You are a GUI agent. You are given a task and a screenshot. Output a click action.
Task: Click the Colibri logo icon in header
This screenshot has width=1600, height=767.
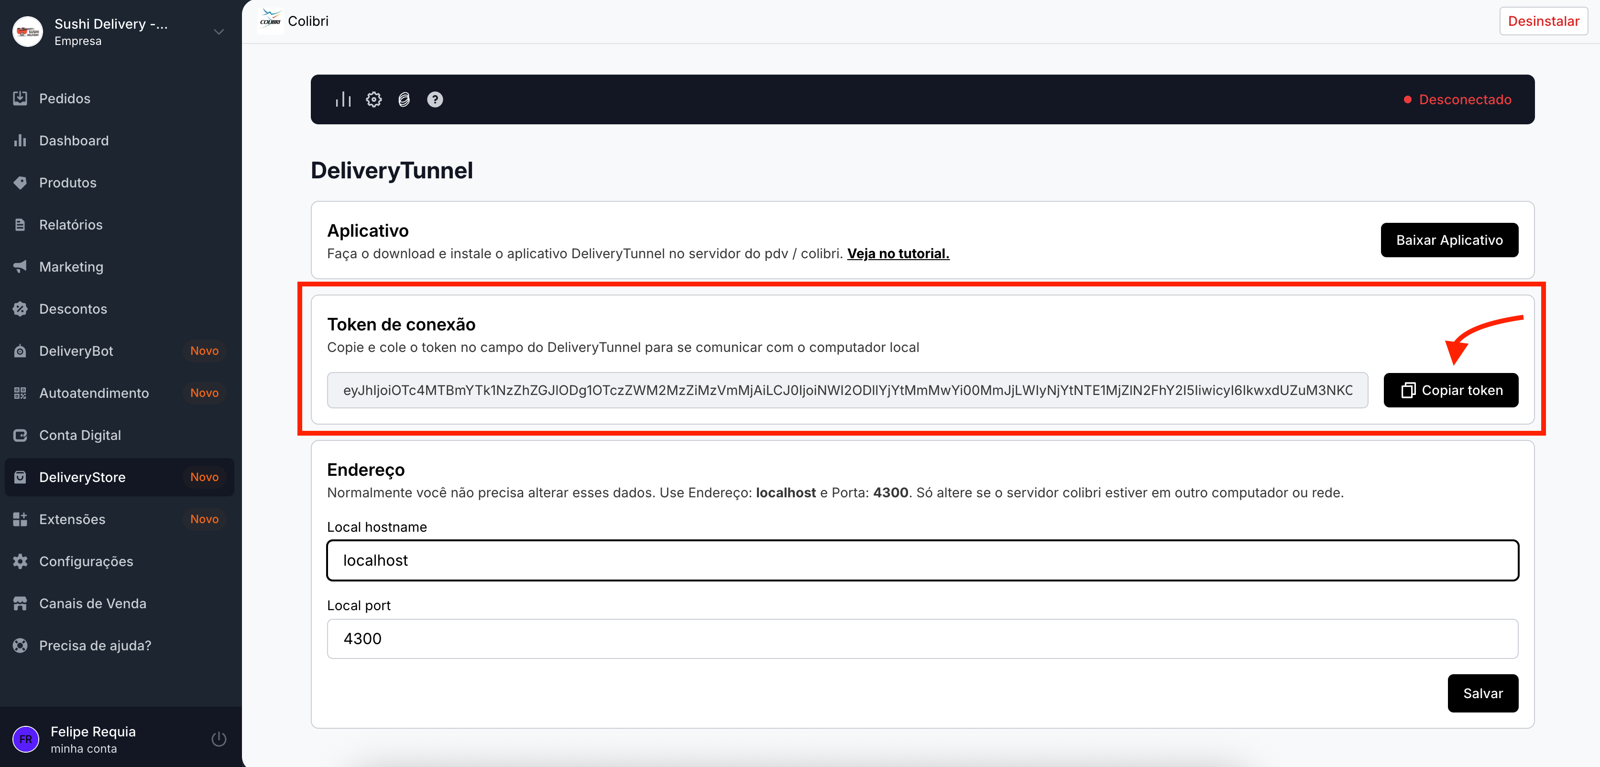coord(270,21)
